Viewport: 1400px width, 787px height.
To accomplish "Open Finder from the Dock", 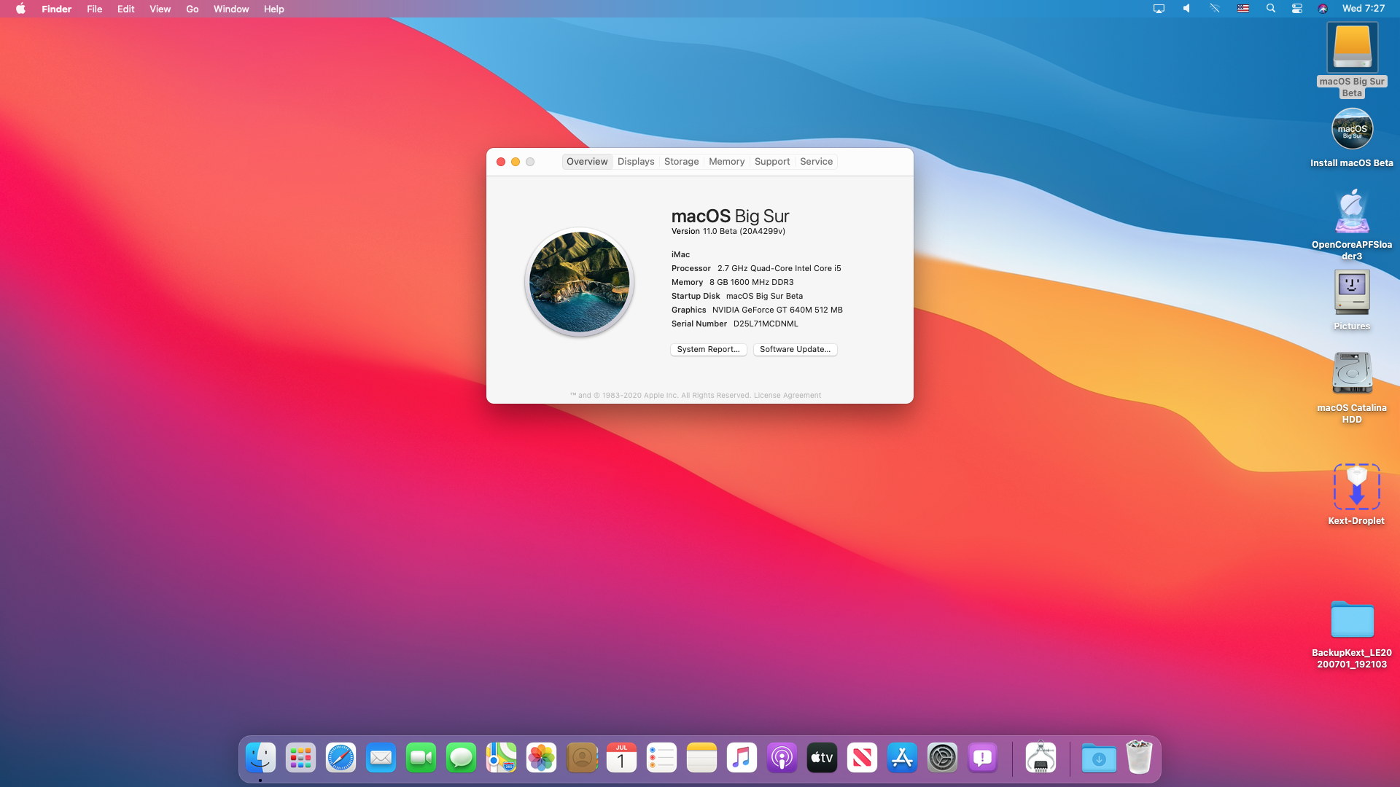I will tap(260, 759).
